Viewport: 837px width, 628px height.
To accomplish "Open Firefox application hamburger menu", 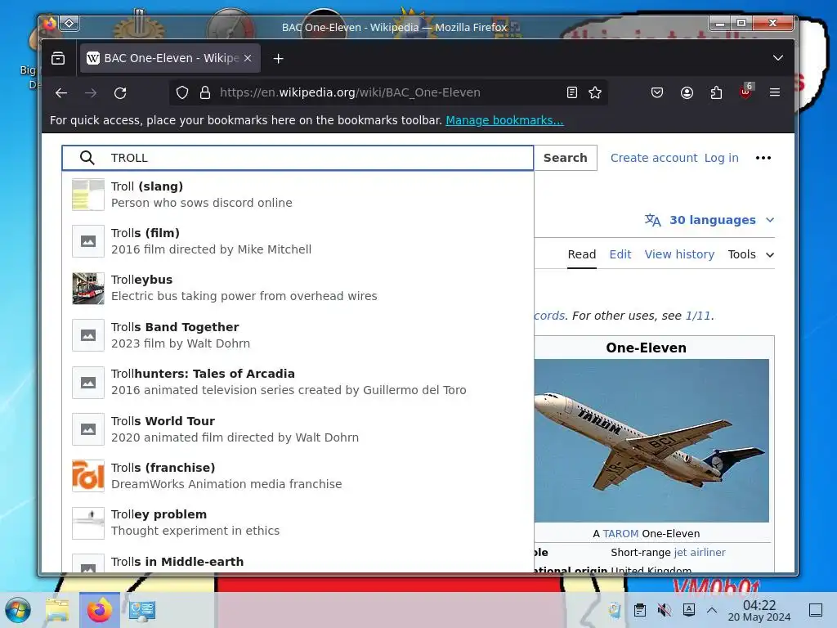I will pyautogui.click(x=775, y=93).
